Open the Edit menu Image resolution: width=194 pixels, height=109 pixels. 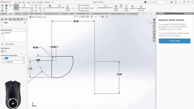pyautogui.click(x=19, y=2)
